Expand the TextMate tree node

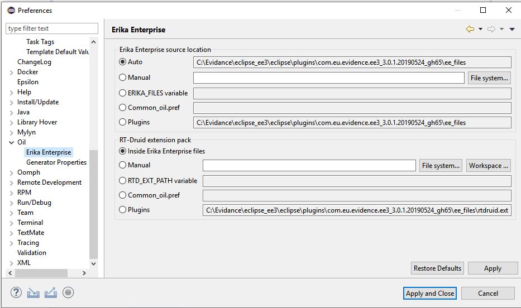[11, 233]
